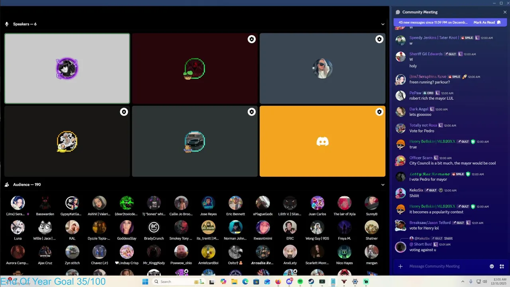Open Officer Scarn profile in chat
This screenshot has height=287, width=510.
(x=421, y=158)
